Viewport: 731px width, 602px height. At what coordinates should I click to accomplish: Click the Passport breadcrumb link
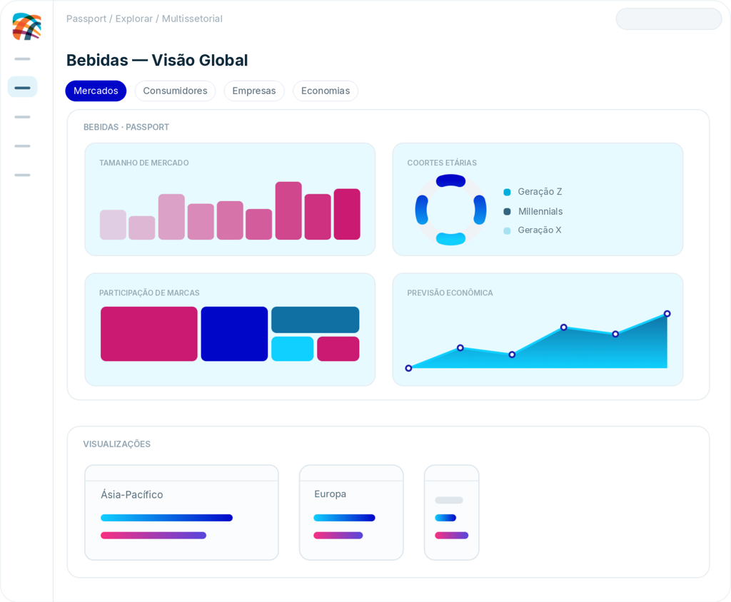click(86, 19)
